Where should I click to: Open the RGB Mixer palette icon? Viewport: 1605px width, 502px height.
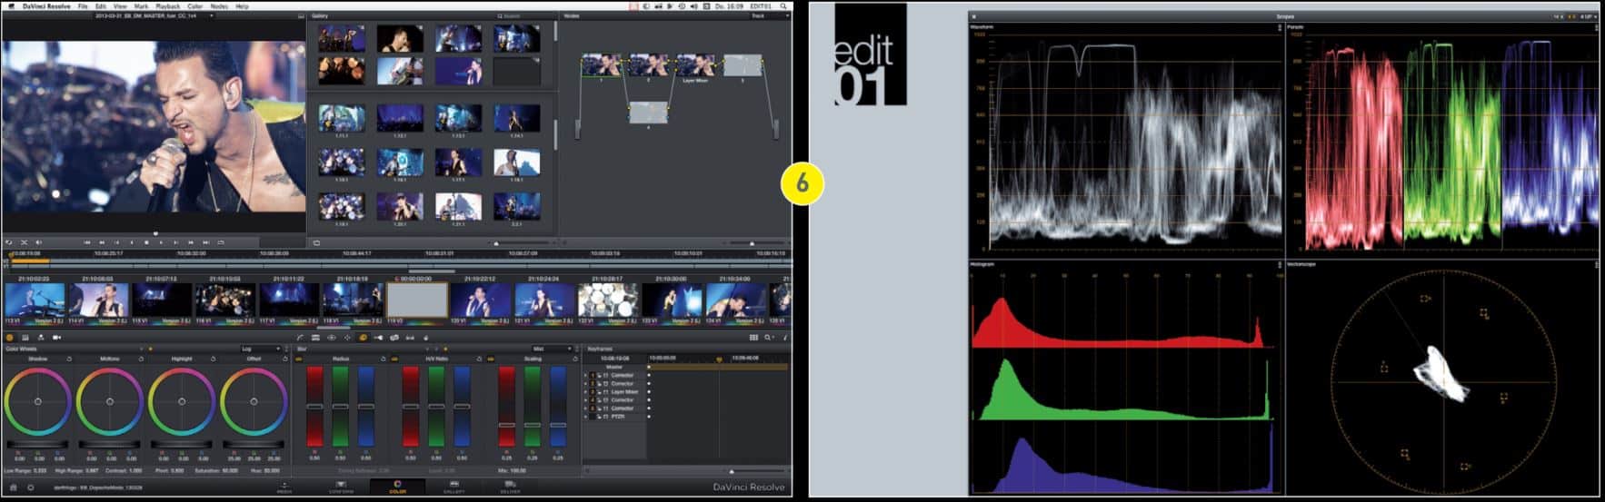25,338
